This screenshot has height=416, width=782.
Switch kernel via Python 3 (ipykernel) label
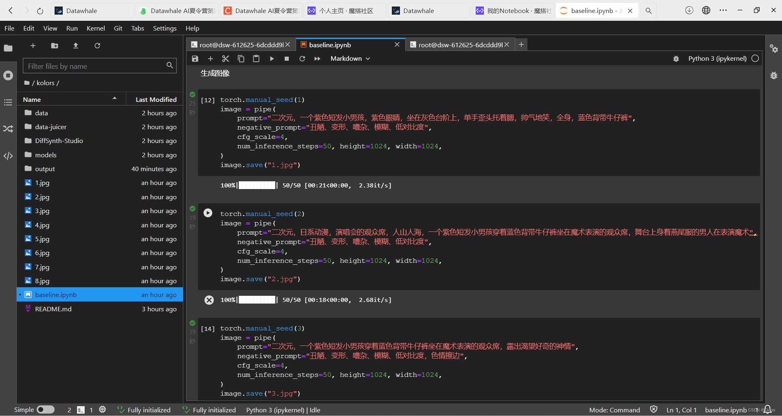click(717, 59)
